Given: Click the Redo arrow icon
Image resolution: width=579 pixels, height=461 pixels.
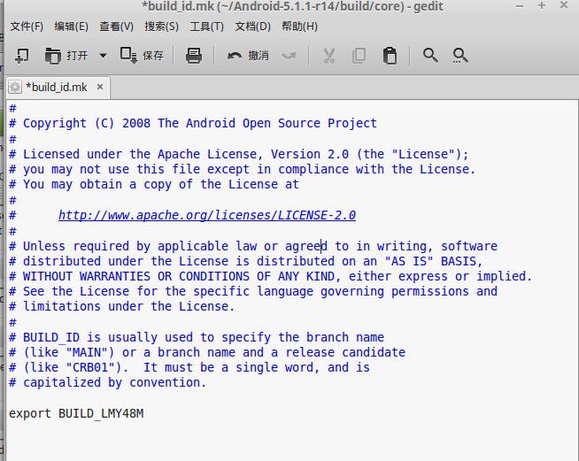Looking at the screenshot, I should click(289, 56).
